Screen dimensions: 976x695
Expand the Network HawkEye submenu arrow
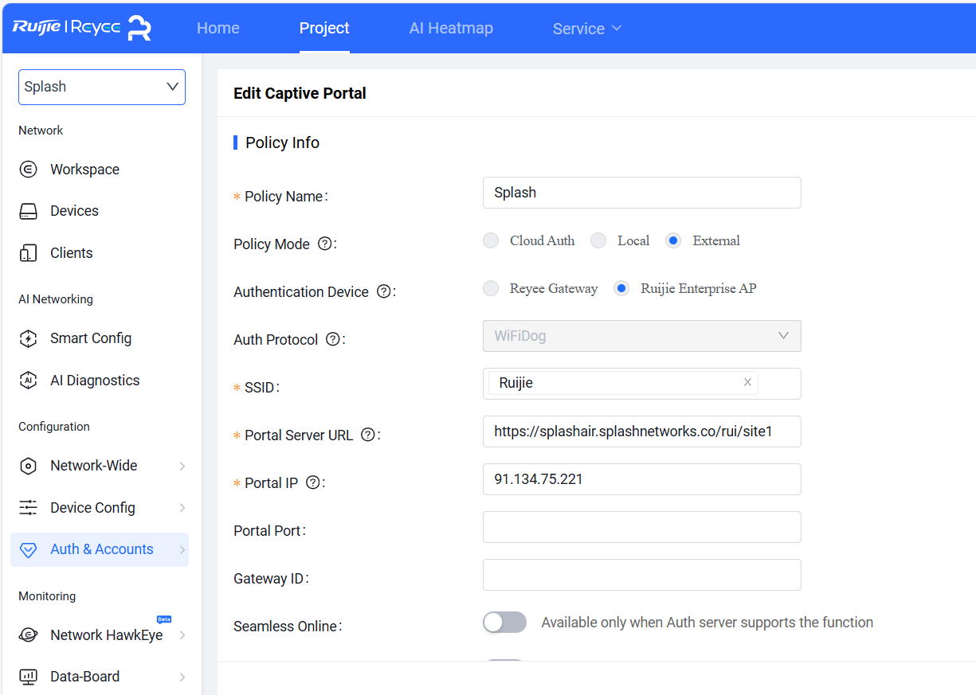[182, 635]
